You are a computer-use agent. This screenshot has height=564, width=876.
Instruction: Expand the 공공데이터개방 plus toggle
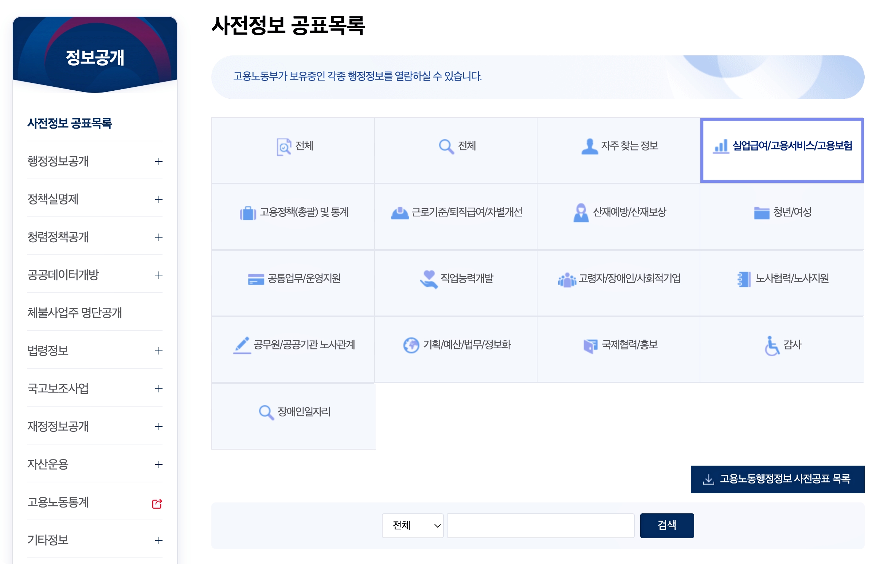coord(159,275)
